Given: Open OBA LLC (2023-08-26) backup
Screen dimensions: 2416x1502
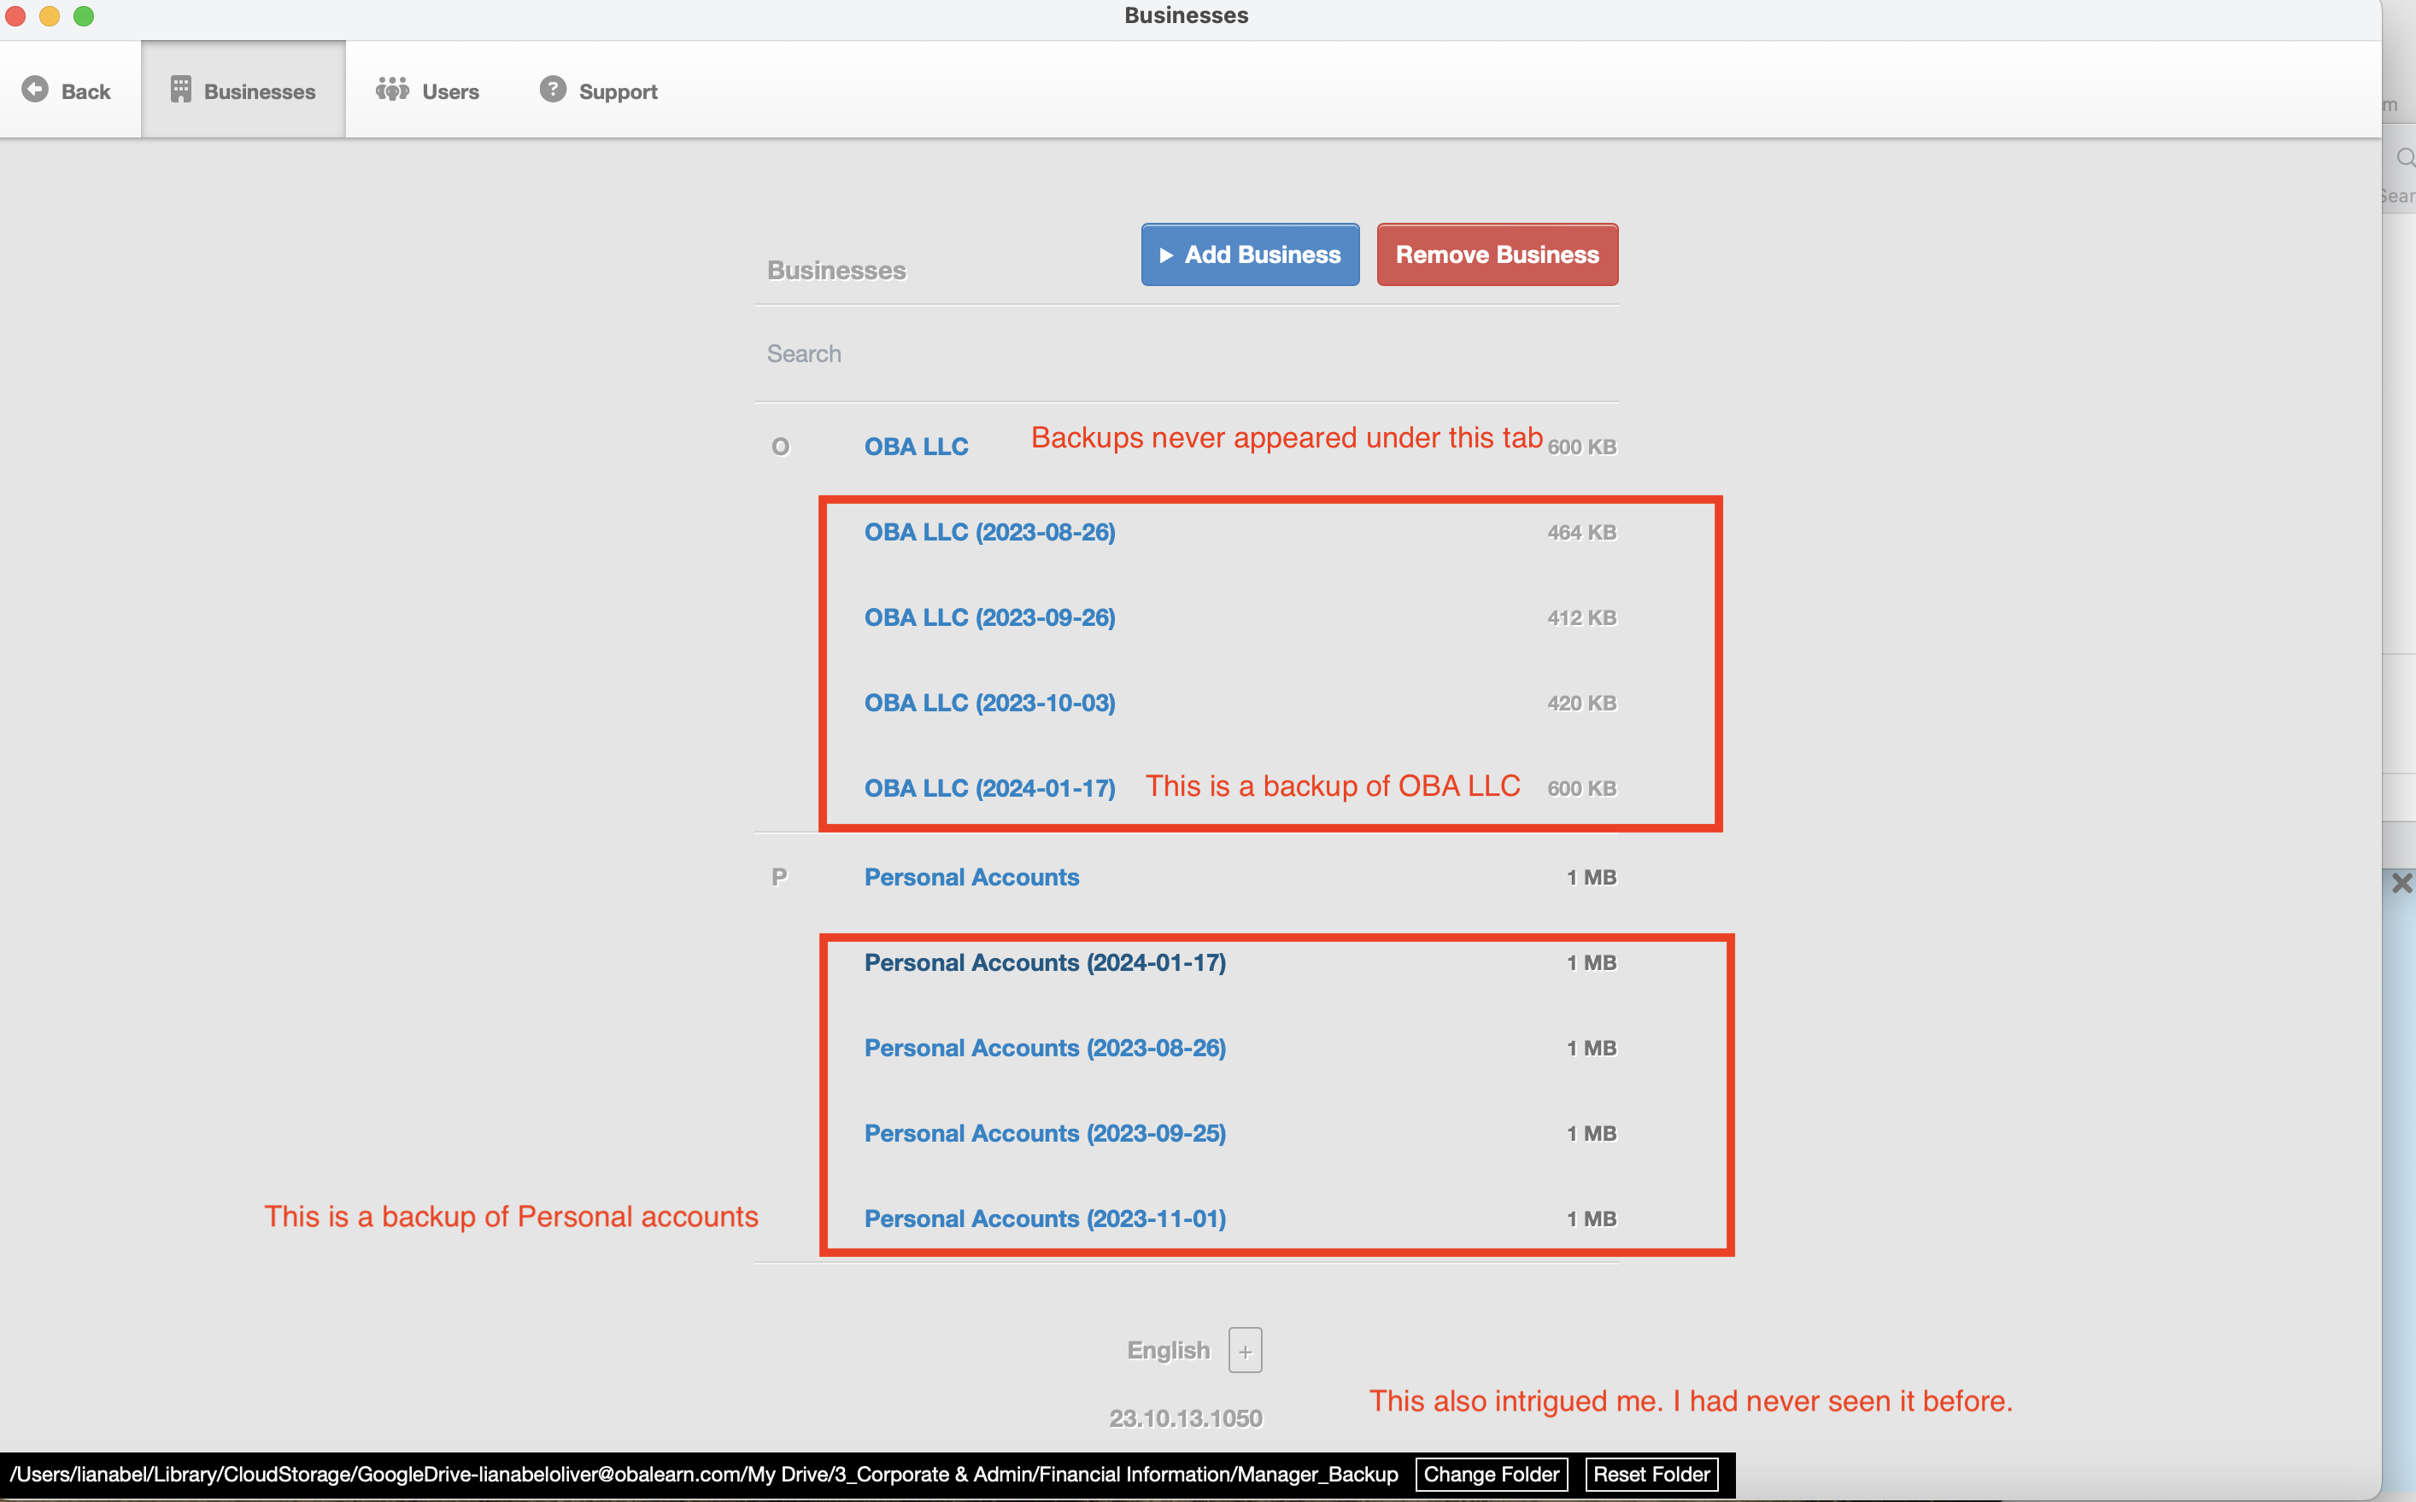Looking at the screenshot, I should 990,531.
